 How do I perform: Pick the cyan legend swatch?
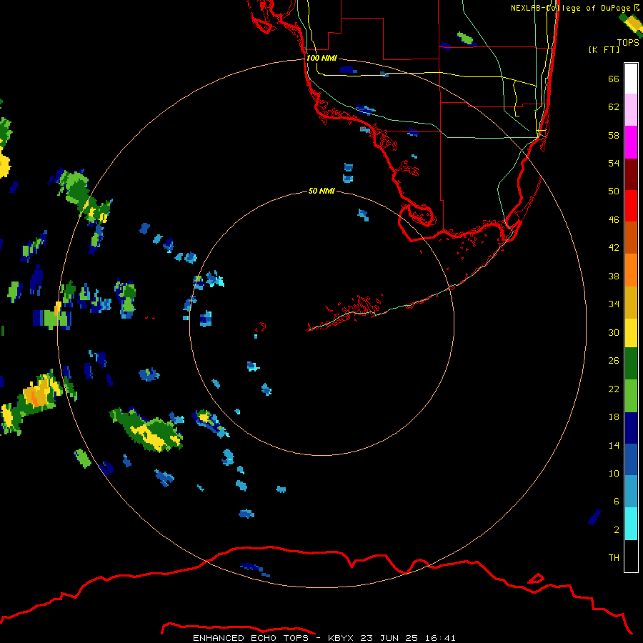tap(631, 524)
